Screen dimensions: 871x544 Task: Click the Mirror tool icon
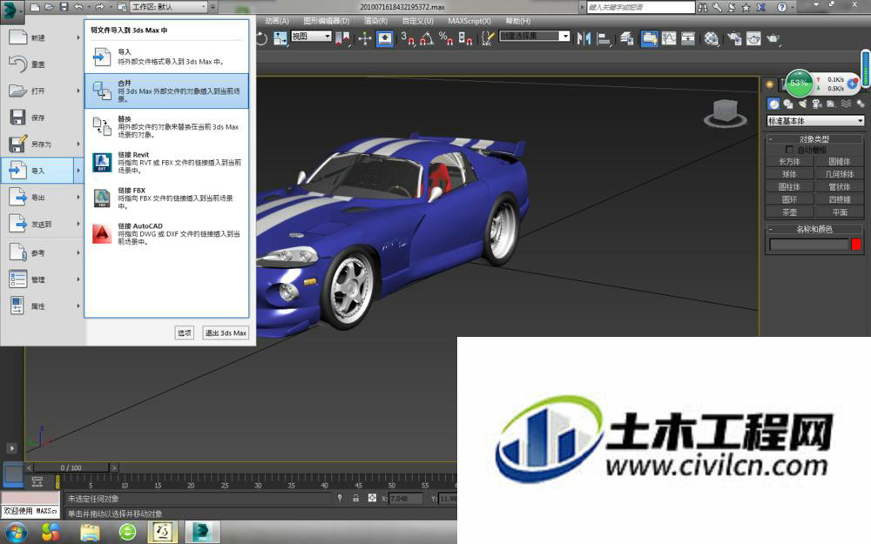click(584, 38)
